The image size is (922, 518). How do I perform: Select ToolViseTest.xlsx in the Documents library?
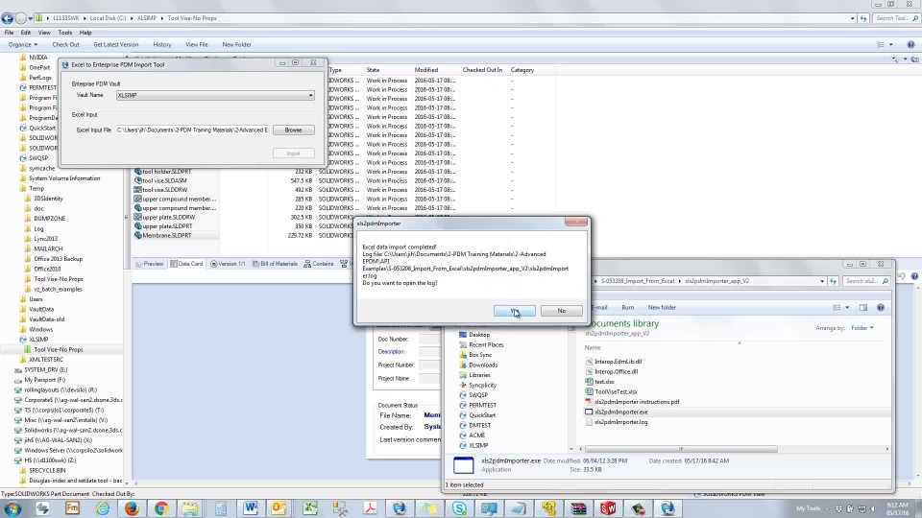pos(616,391)
